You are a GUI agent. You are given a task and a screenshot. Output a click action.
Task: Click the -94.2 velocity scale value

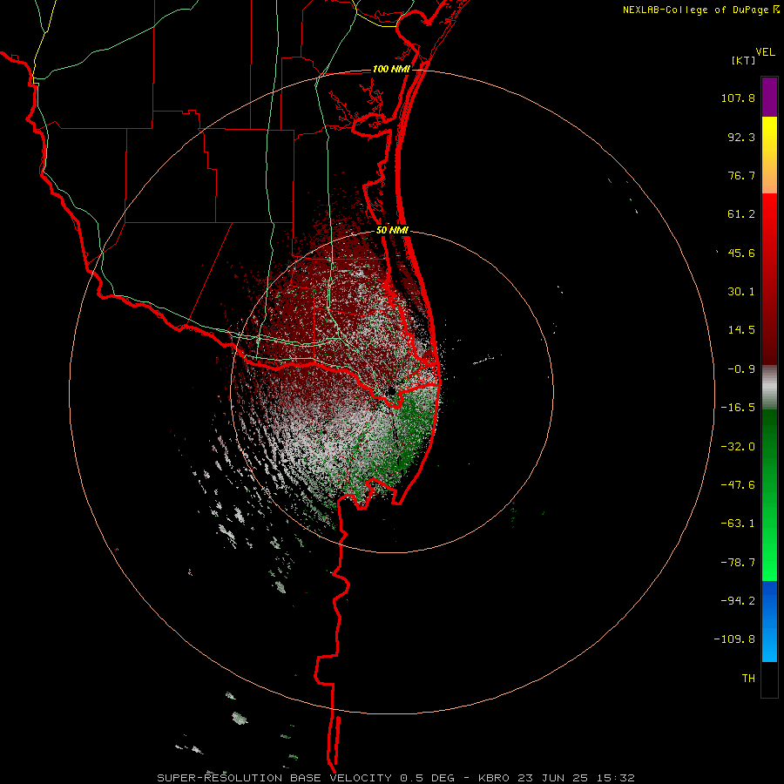[738, 601]
